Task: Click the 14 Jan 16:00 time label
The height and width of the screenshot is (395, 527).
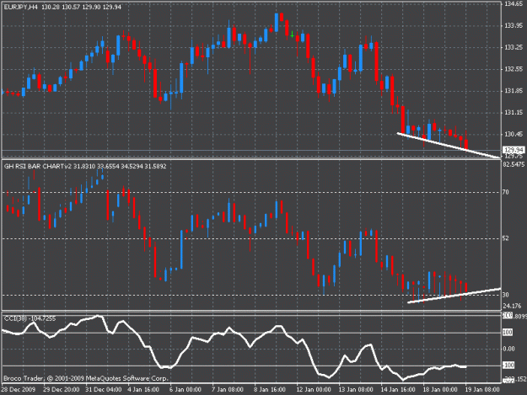Action: coord(398,389)
